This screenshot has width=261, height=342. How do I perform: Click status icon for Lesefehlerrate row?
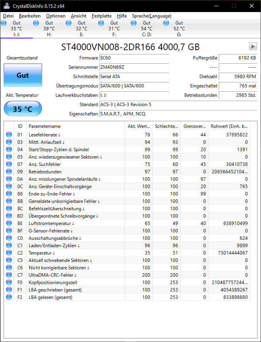click(9, 135)
